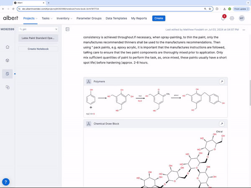
Task: Bookmark this page with the star icon
Action: 210,9
